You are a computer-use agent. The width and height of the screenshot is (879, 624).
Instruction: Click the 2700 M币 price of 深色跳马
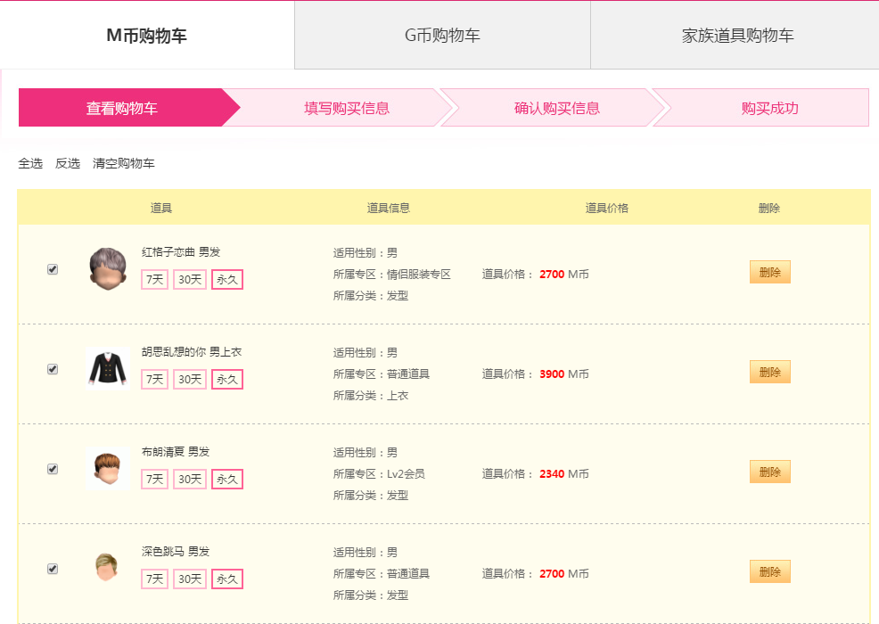(564, 573)
